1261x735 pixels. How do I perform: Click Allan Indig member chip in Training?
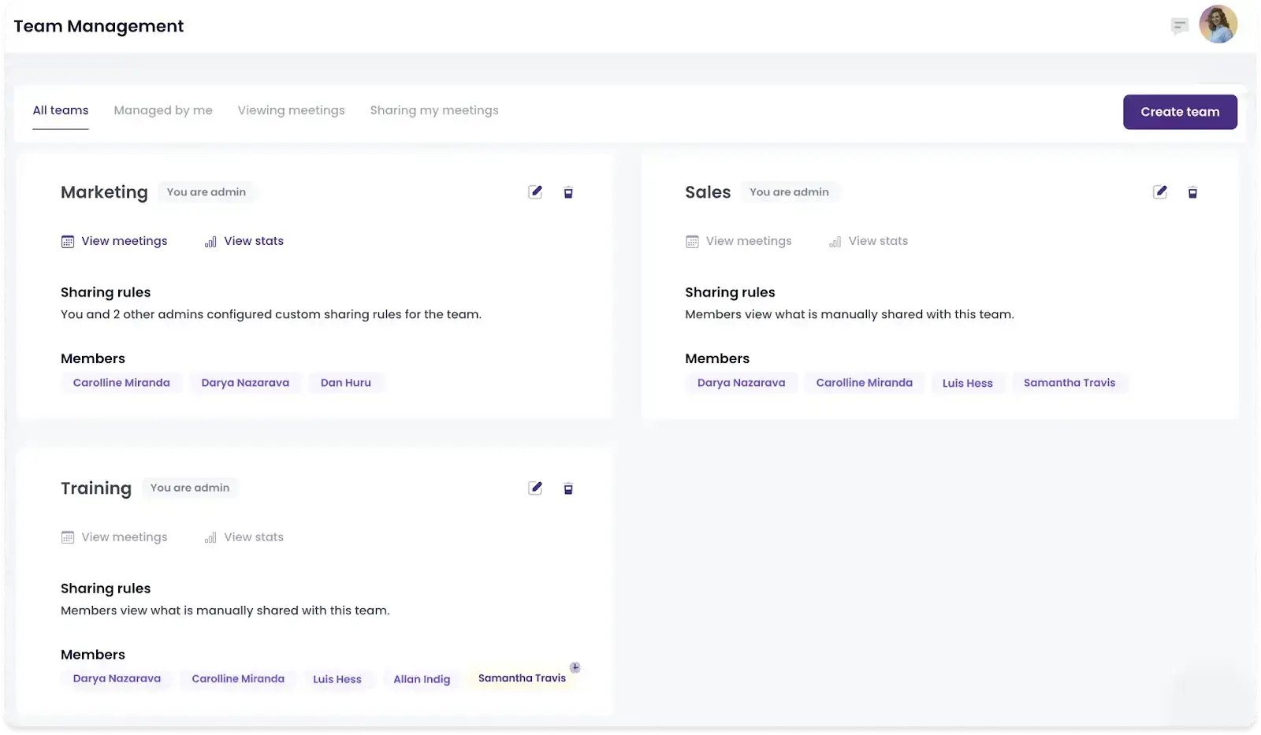422,679
